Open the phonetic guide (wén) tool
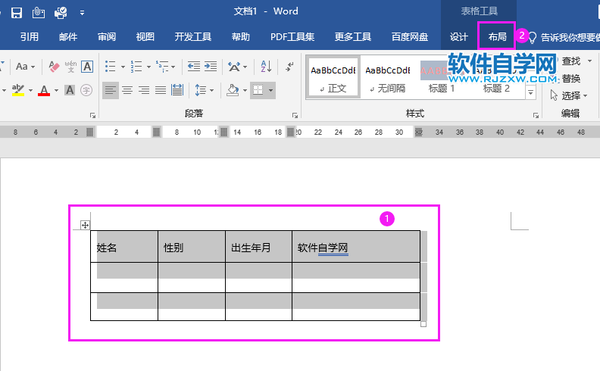 click(70, 67)
